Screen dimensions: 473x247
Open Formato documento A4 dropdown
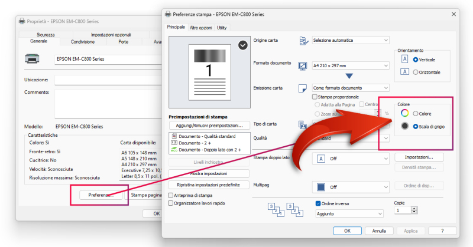point(351,65)
